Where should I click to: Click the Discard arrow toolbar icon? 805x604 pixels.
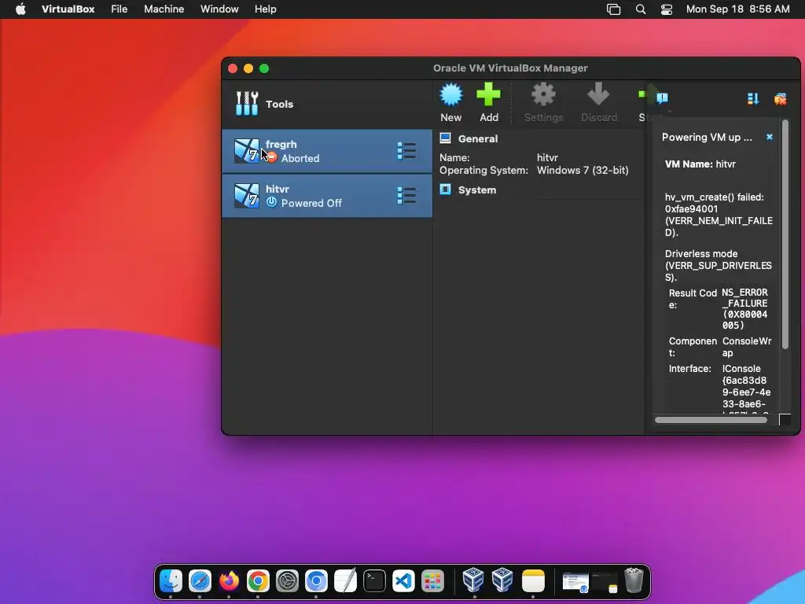598,95
